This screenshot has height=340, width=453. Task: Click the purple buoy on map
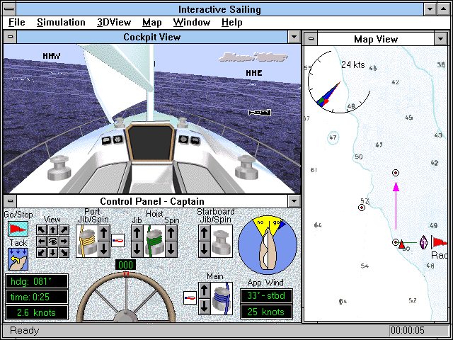pos(423,242)
